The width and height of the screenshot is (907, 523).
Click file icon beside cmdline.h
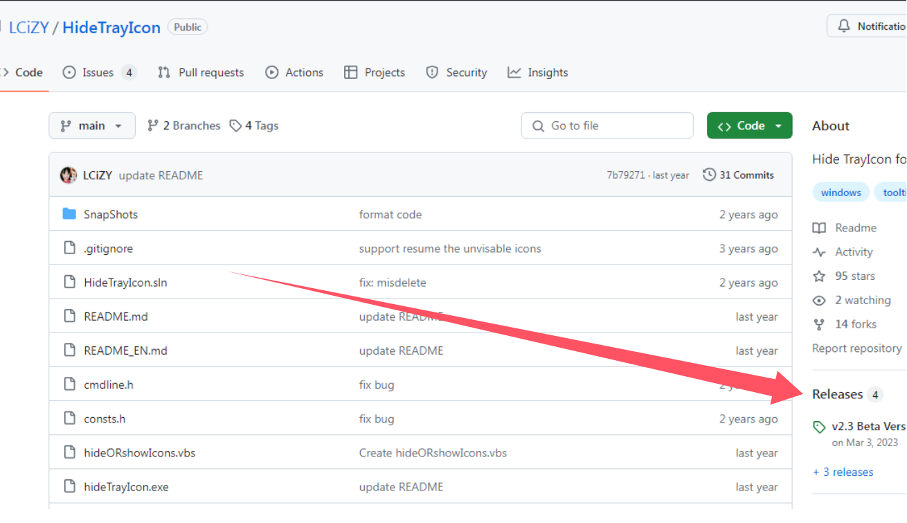pyautogui.click(x=69, y=384)
